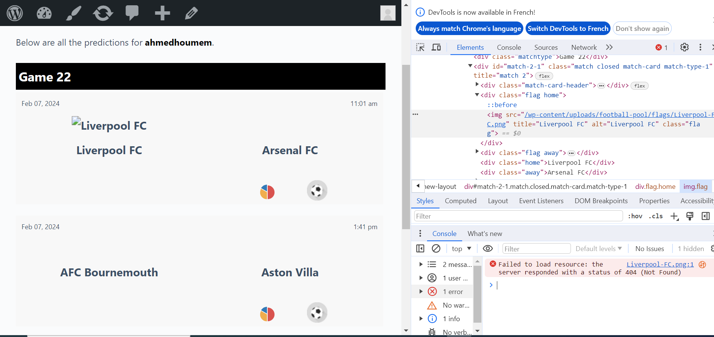The image size is (714, 337).
Task: Collapse the flag home div node
Action: pyautogui.click(x=477, y=95)
